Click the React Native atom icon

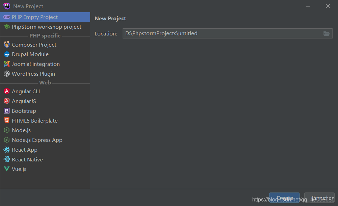coord(7,159)
